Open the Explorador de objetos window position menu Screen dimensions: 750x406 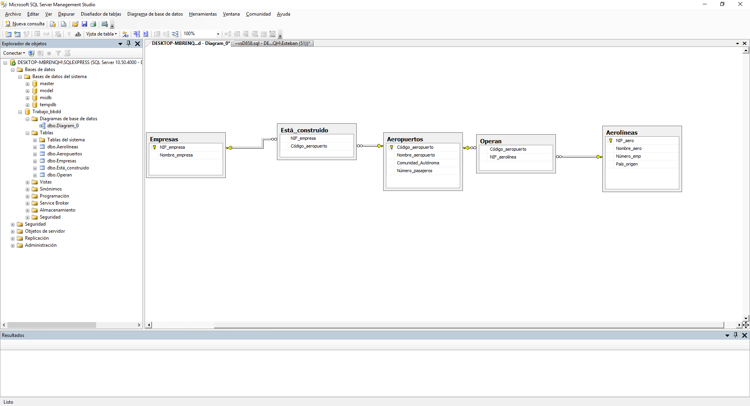(x=120, y=44)
